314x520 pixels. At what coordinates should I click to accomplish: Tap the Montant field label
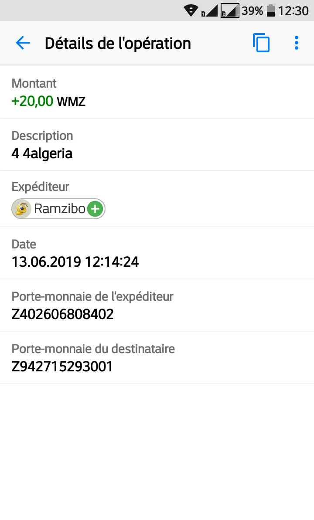point(34,83)
